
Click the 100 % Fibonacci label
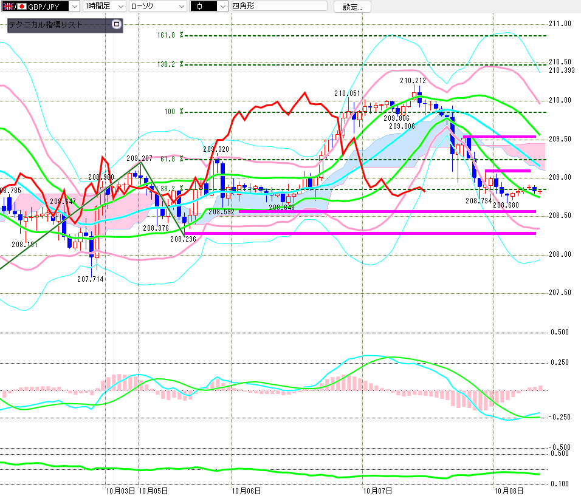[x=174, y=112]
